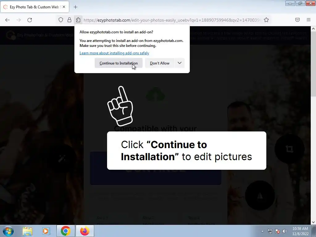Switch to Firefox in the taskbar

coord(85,231)
